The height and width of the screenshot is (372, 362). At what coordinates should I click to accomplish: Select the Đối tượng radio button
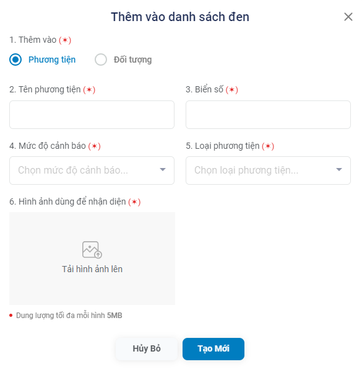101,60
